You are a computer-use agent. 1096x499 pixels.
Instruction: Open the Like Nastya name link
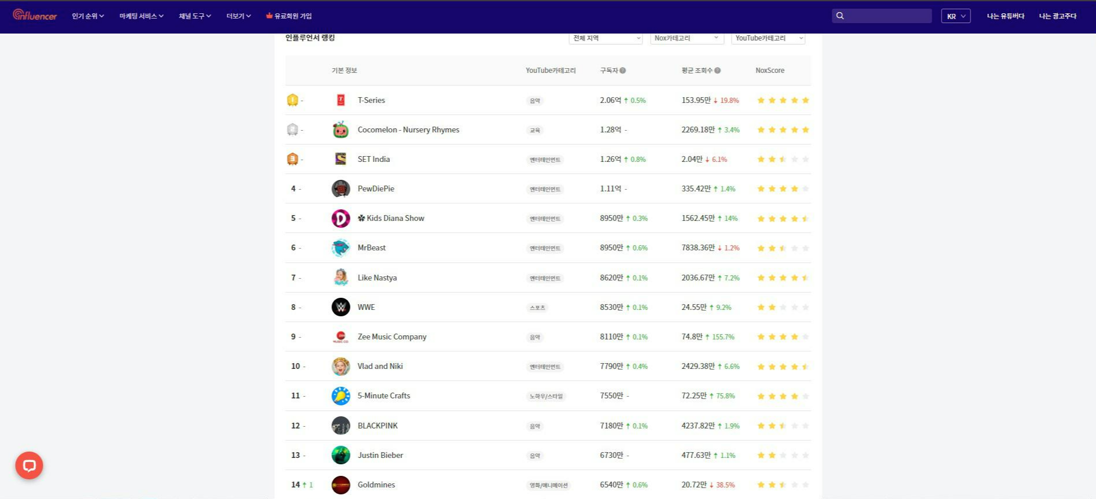click(377, 278)
